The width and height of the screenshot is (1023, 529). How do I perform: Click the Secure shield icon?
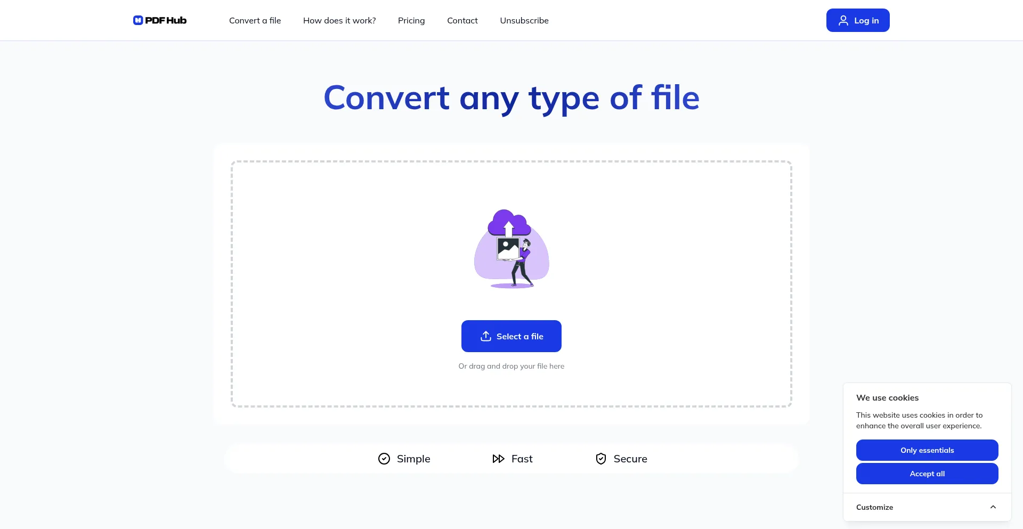pos(600,459)
